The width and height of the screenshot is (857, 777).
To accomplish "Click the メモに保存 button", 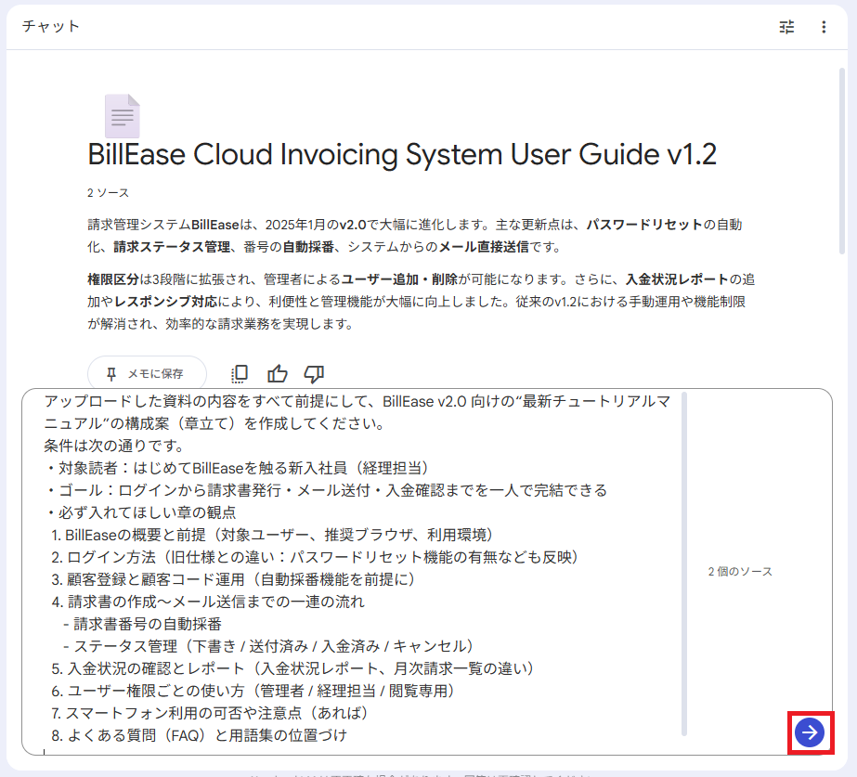I will point(147,374).
